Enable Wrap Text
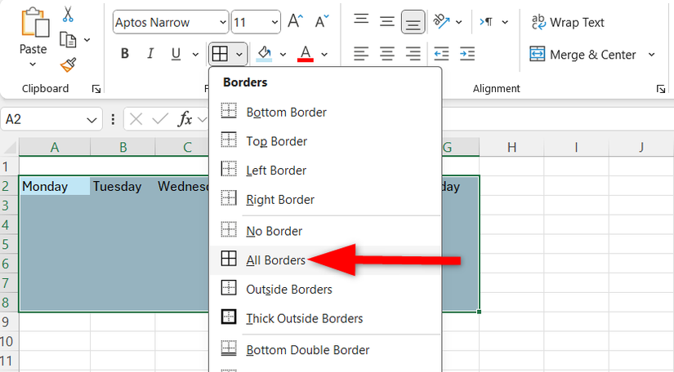 tap(568, 22)
